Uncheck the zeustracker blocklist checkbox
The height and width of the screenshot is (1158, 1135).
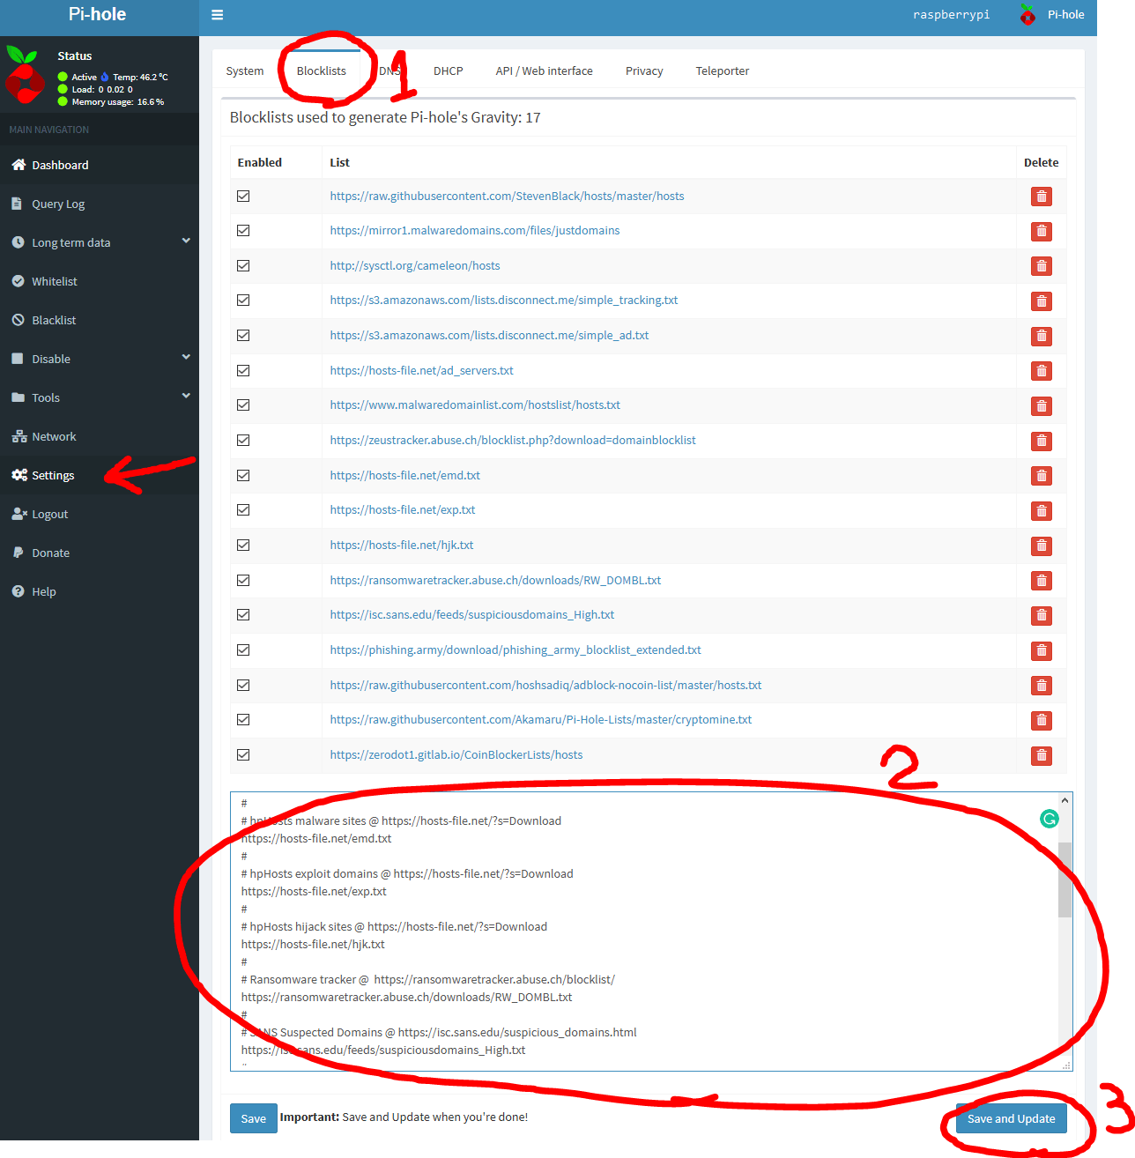pyautogui.click(x=243, y=440)
